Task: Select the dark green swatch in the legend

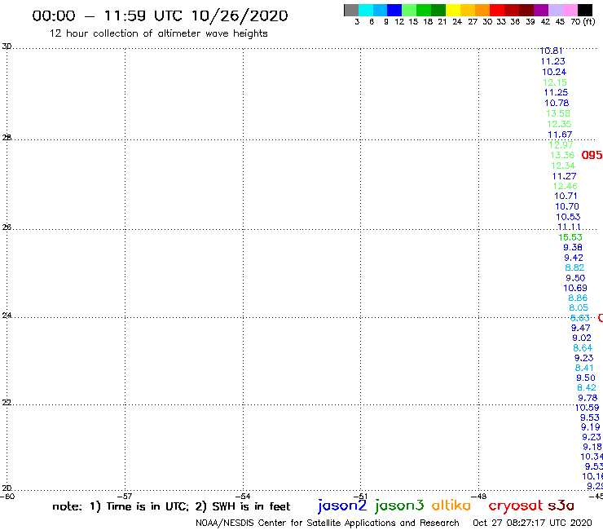Action: 438,10
